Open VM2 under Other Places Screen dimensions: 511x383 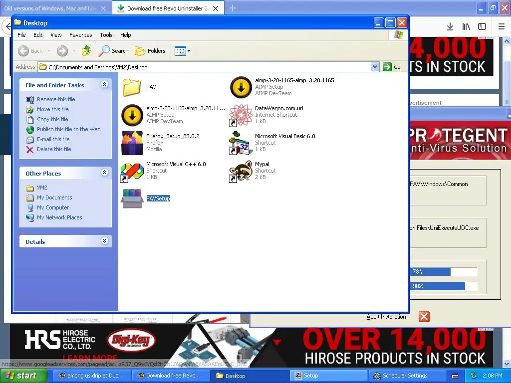point(42,188)
